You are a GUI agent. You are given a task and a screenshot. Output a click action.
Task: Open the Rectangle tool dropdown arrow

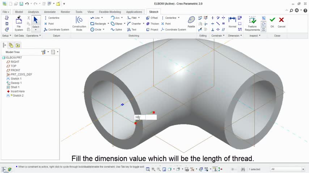click(x=108, y=24)
